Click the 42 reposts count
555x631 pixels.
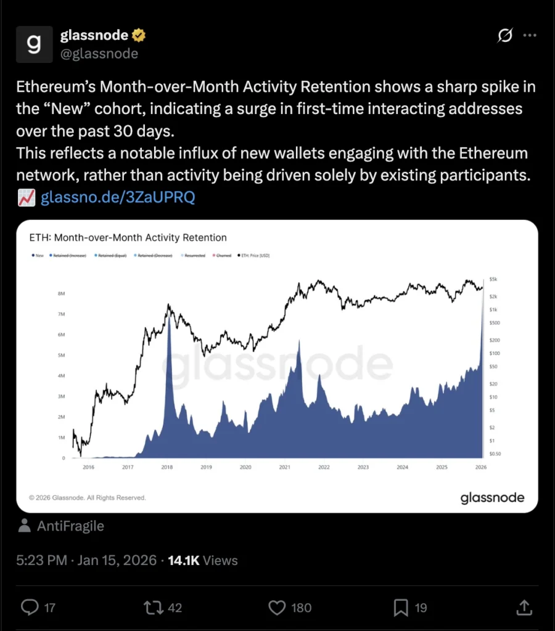(x=175, y=608)
